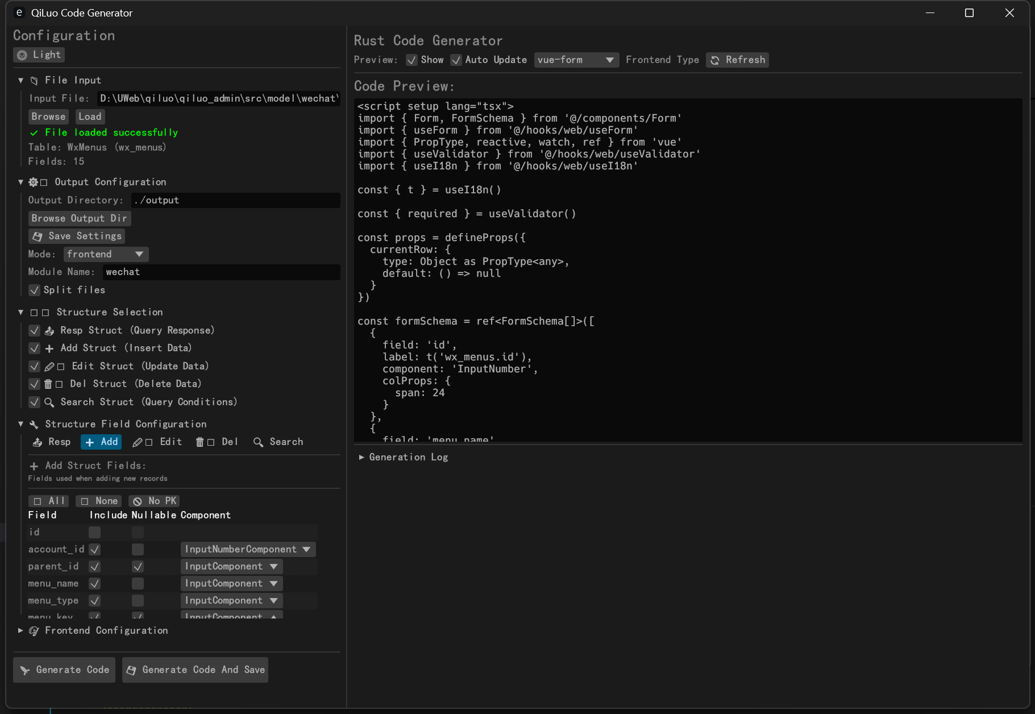1035x714 pixels.
Task: Click the green checkmark status icon
Action: [34, 132]
